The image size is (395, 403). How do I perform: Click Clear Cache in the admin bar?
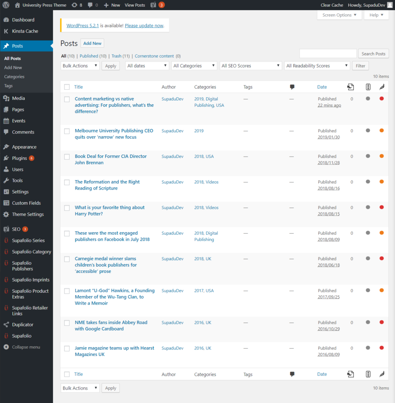332,5
